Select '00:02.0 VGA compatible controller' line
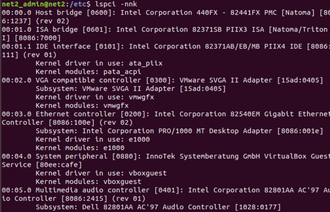Image resolution: width=330 pixels, height=212 pixels. [162, 80]
